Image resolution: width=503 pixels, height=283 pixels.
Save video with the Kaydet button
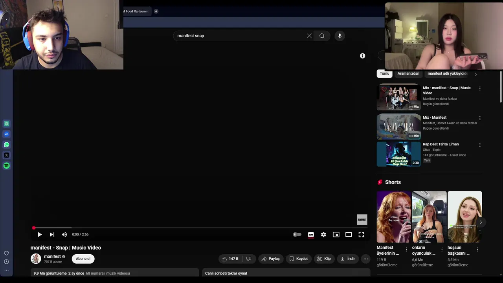(x=298, y=259)
